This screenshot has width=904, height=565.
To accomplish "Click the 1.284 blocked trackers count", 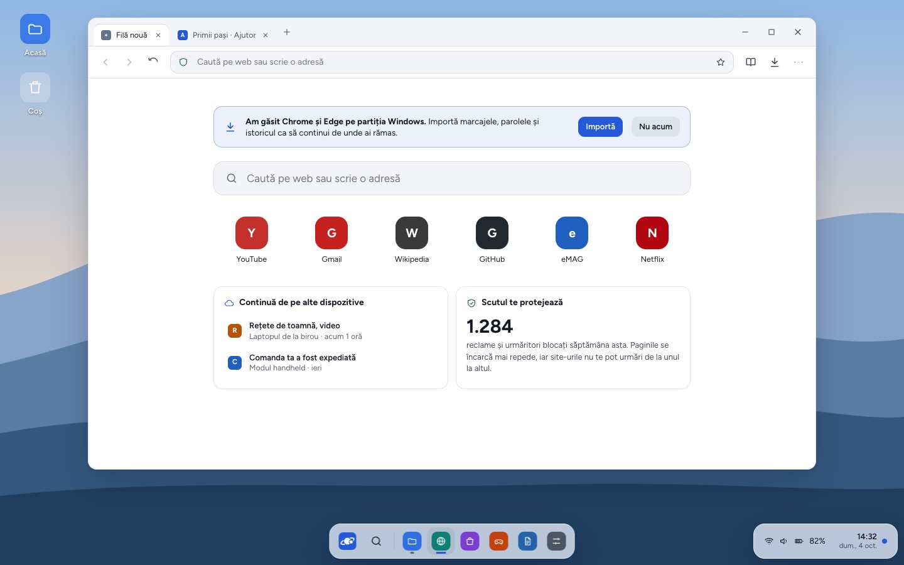I will (x=490, y=326).
